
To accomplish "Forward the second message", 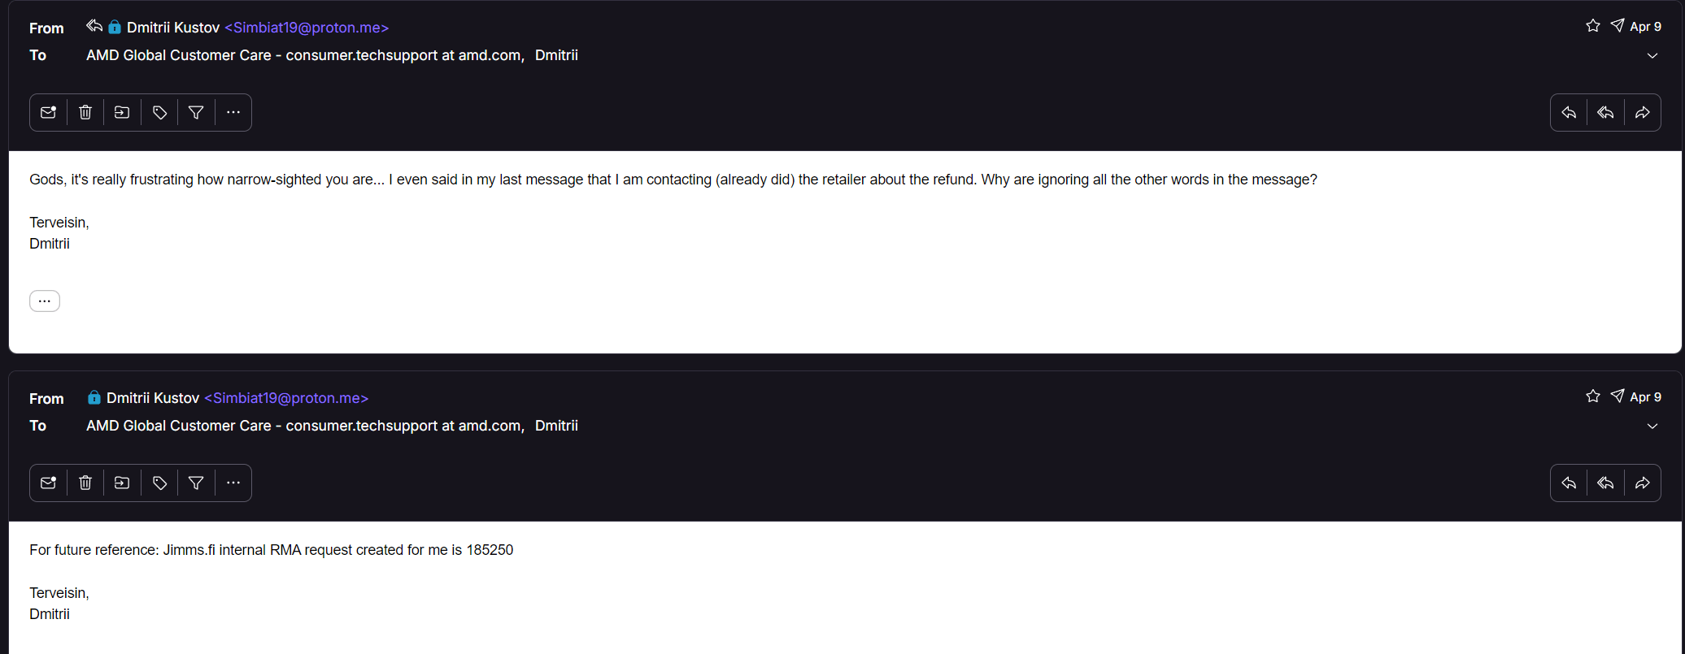I will [1643, 483].
